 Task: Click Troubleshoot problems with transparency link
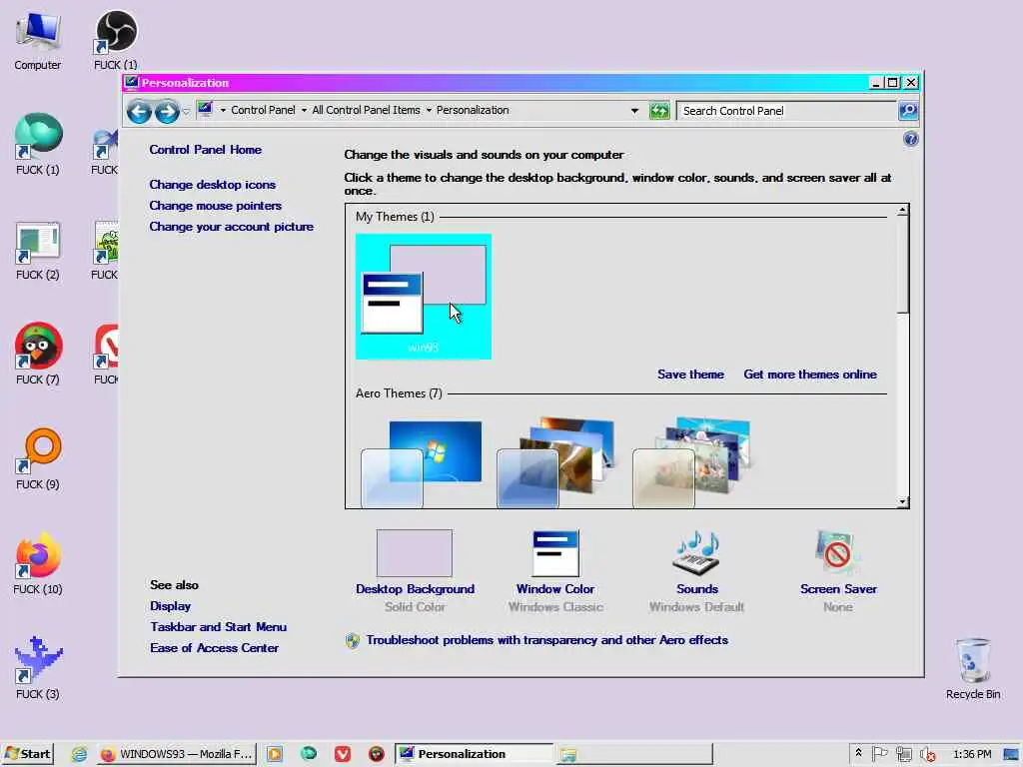pyautogui.click(x=546, y=640)
